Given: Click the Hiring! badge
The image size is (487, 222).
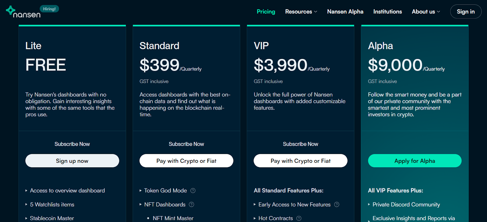Looking at the screenshot, I should coord(49,9).
